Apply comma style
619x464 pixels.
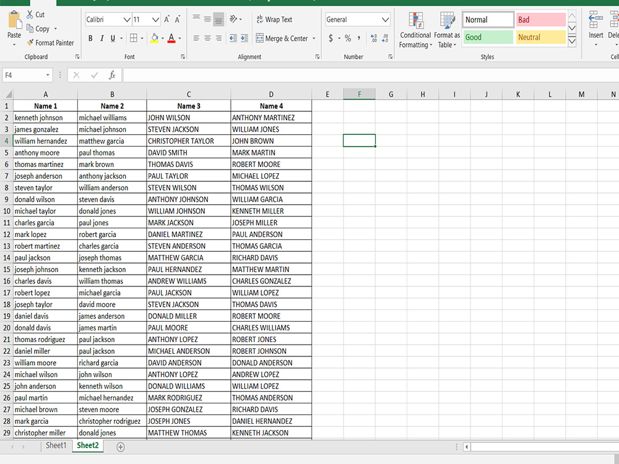[x=359, y=38]
